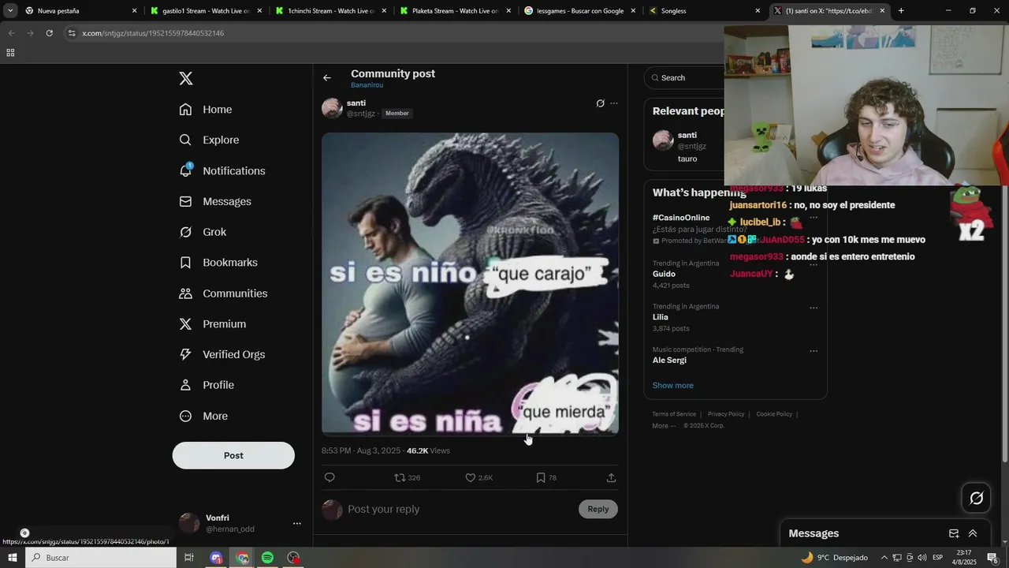Open Privacy Policy link

coord(726,414)
